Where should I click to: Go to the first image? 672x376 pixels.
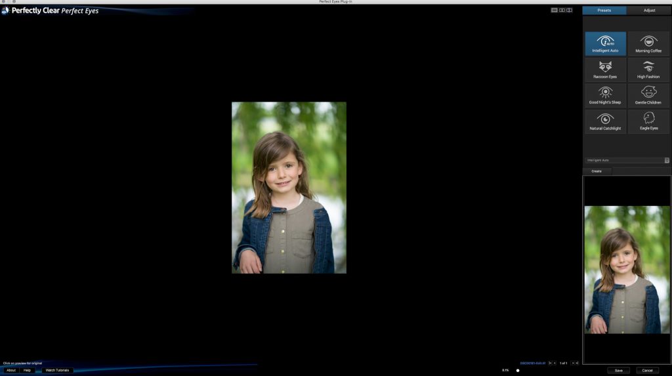551,363
